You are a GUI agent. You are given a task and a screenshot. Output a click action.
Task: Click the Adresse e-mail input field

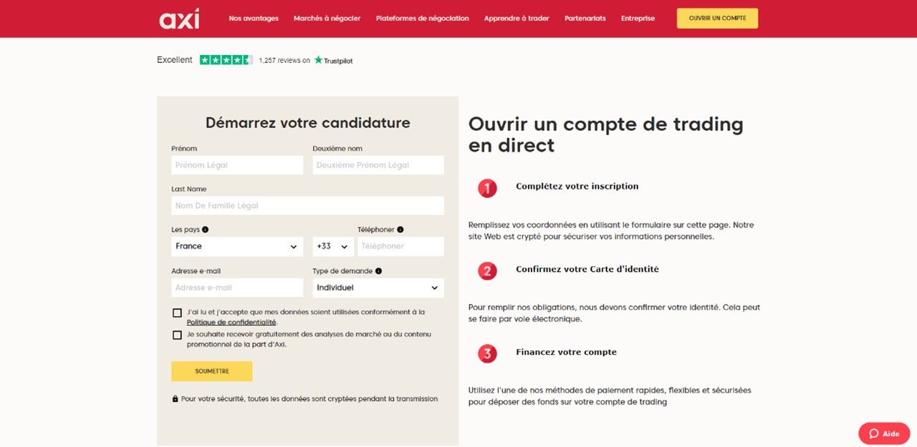pos(237,288)
